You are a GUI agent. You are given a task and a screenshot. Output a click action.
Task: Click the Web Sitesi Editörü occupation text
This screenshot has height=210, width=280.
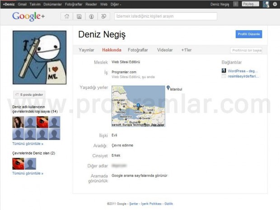click(126, 62)
